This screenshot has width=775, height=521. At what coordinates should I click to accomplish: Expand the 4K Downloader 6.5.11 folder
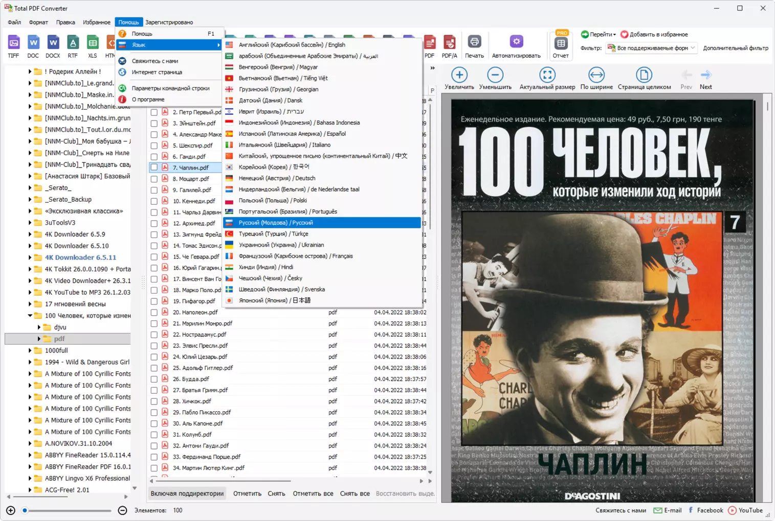pos(30,257)
